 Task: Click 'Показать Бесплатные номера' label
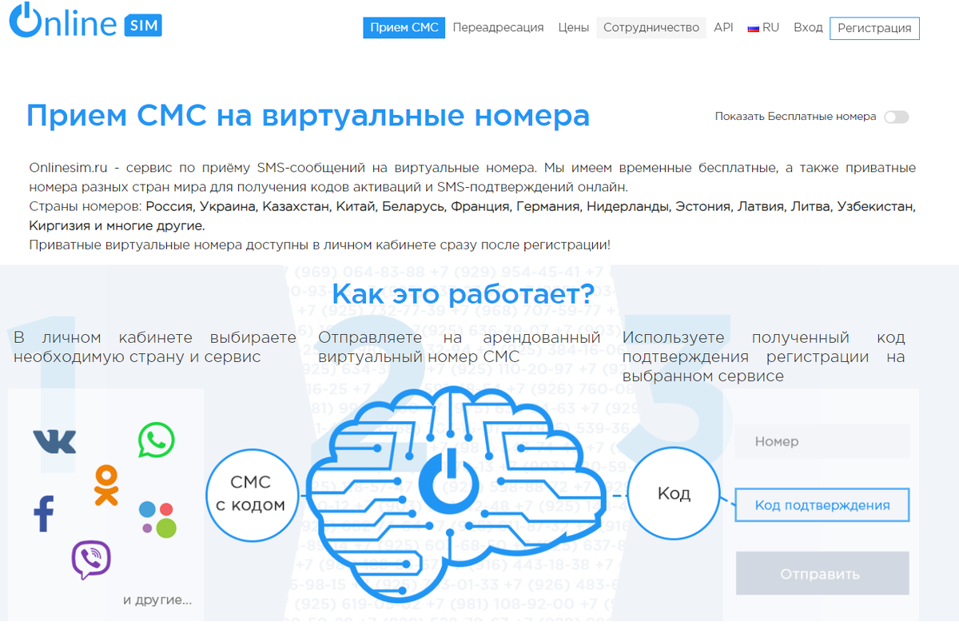pos(796,117)
